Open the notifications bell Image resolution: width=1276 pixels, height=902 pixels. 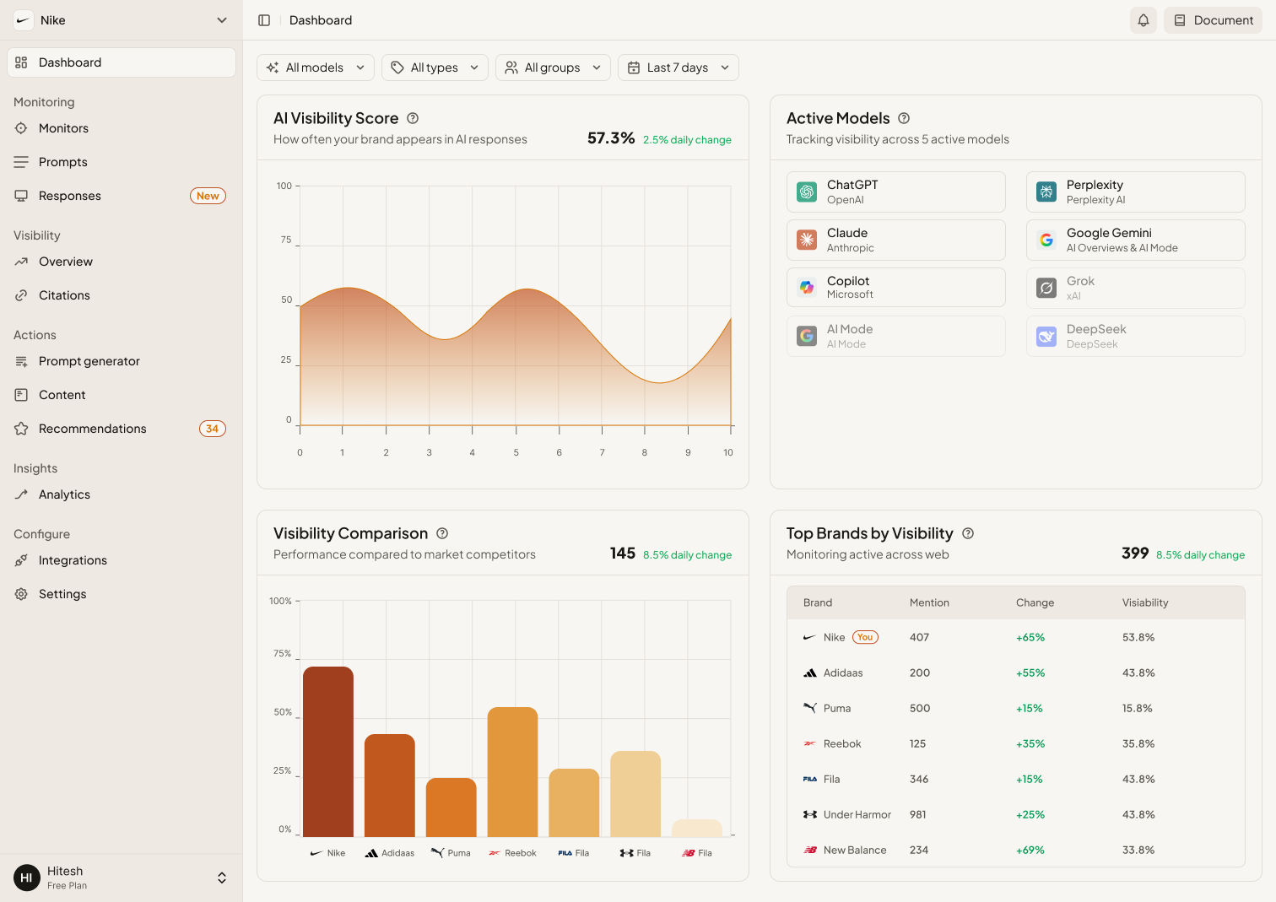tap(1144, 20)
